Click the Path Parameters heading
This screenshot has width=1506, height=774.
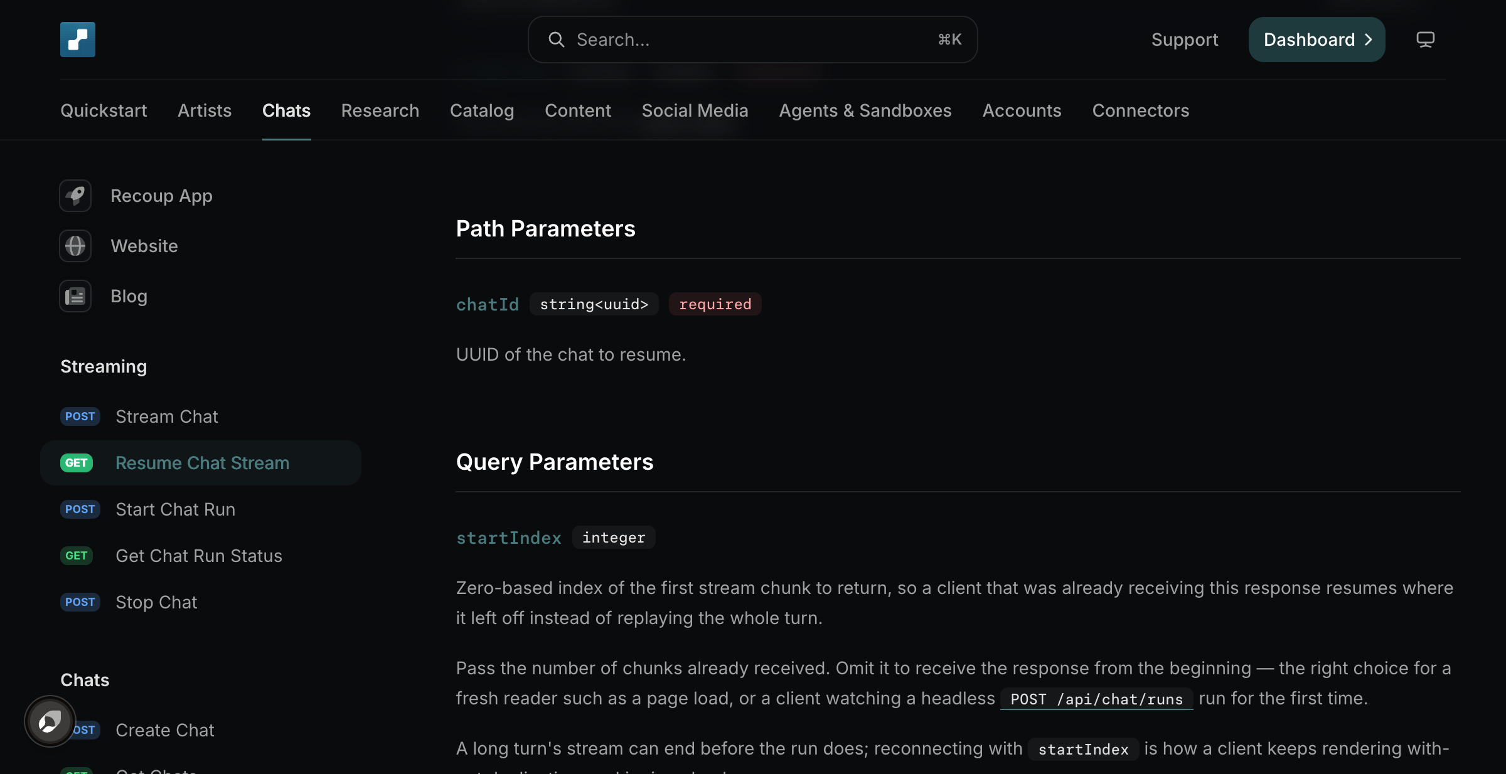[545, 228]
